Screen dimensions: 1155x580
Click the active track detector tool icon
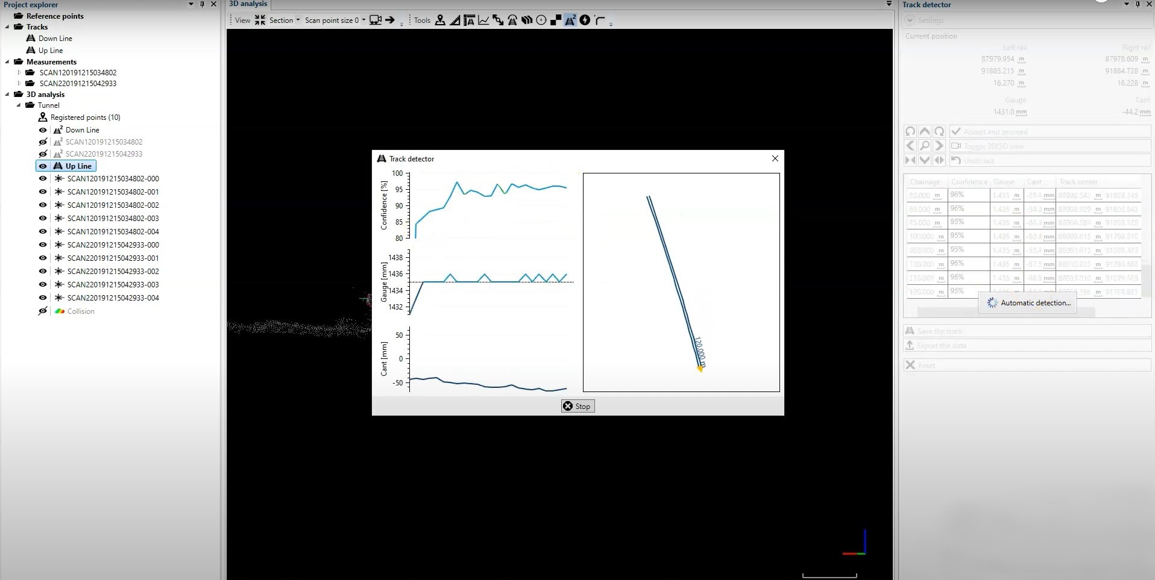570,20
